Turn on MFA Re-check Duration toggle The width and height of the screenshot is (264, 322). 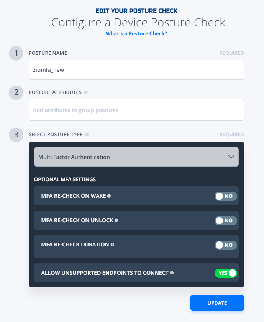tap(226, 245)
